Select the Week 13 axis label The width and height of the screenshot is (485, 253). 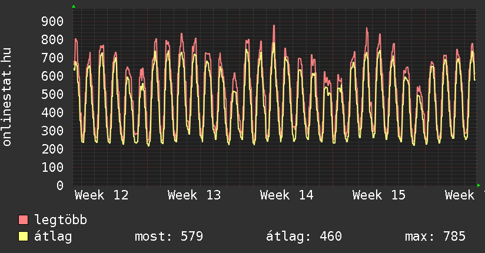(x=194, y=195)
